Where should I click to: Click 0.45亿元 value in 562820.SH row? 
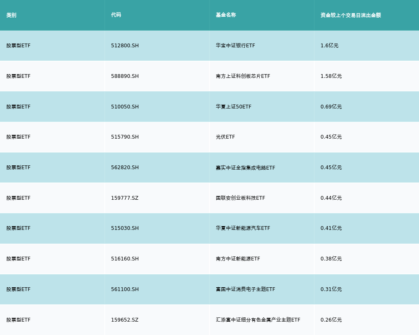[x=331, y=167]
